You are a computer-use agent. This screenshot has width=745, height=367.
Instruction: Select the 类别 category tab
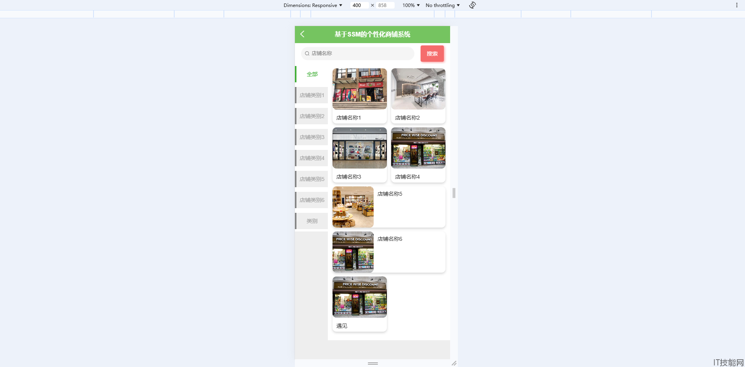pos(312,221)
